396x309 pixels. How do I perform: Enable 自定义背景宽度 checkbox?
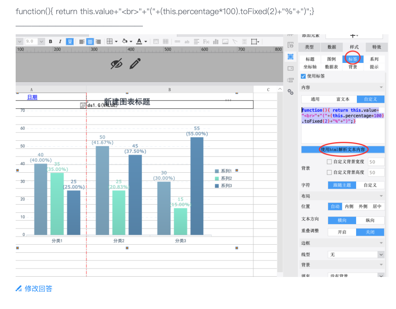click(329, 162)
